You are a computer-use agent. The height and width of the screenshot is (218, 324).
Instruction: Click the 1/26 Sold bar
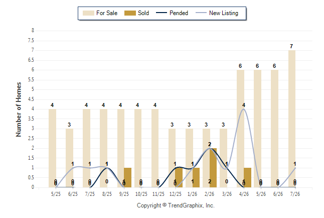tap(196, 177)
